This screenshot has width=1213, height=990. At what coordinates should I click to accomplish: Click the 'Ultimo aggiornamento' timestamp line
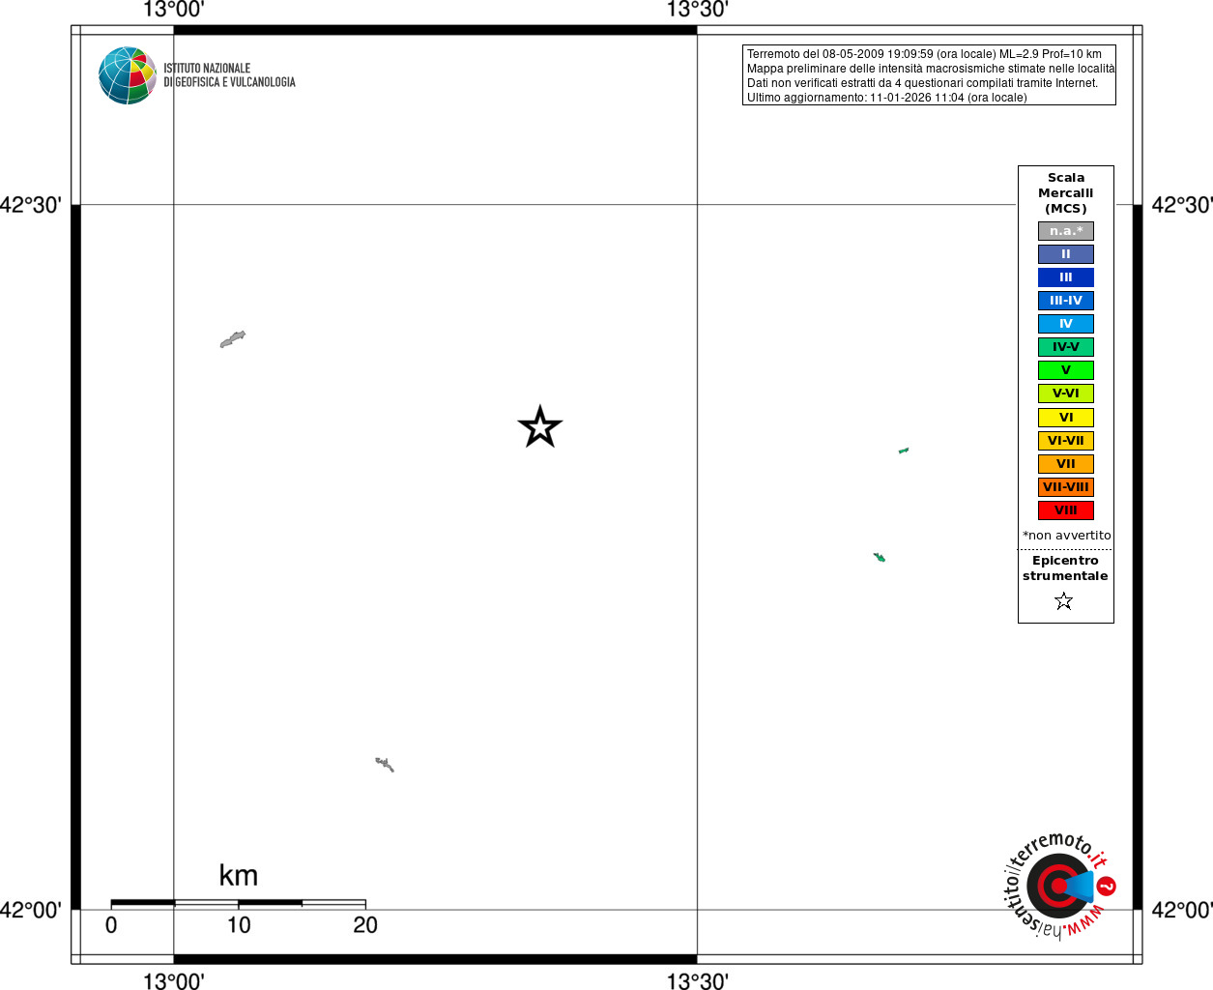(887, 98)
